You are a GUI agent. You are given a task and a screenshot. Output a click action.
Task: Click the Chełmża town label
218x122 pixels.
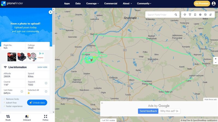coord(113,77)
